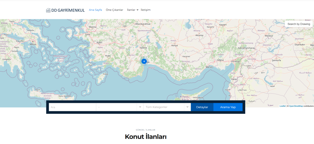Click the Konya city label on the map
Viewport: 314px width, 144px height.
(174, 46)
